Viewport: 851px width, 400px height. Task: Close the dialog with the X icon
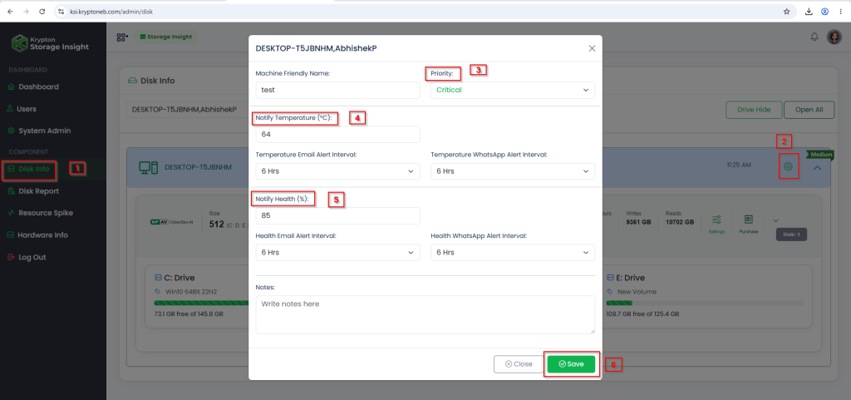592,48
